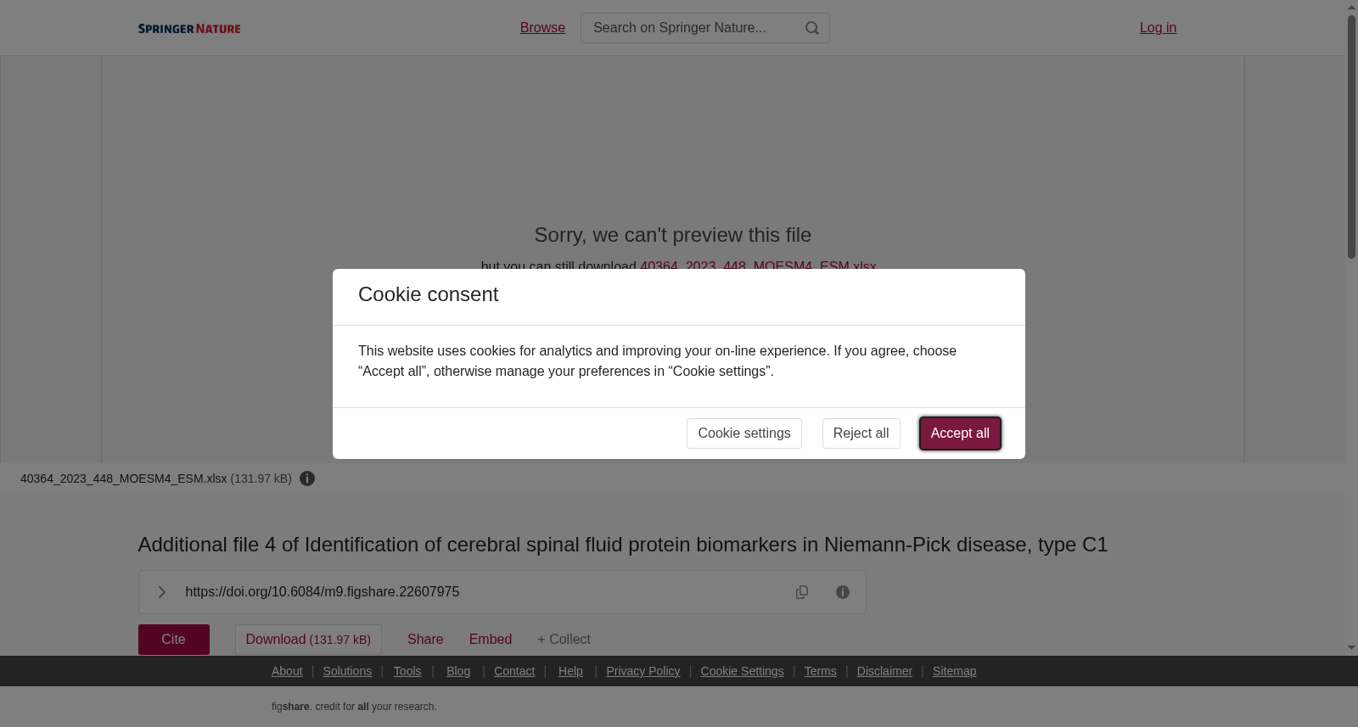Expand the DOI citation chevron
Image resolution: width=1358 pixels, height=727 pixels.
coord(161,592)
